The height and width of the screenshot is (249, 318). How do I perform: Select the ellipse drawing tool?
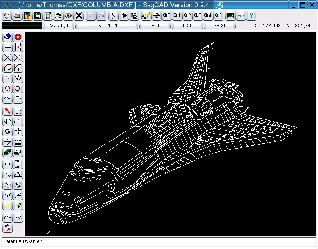click(18, 98)
